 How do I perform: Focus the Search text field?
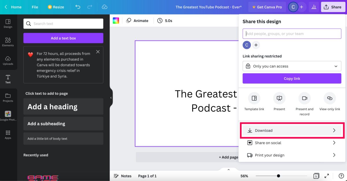point(63,24)
